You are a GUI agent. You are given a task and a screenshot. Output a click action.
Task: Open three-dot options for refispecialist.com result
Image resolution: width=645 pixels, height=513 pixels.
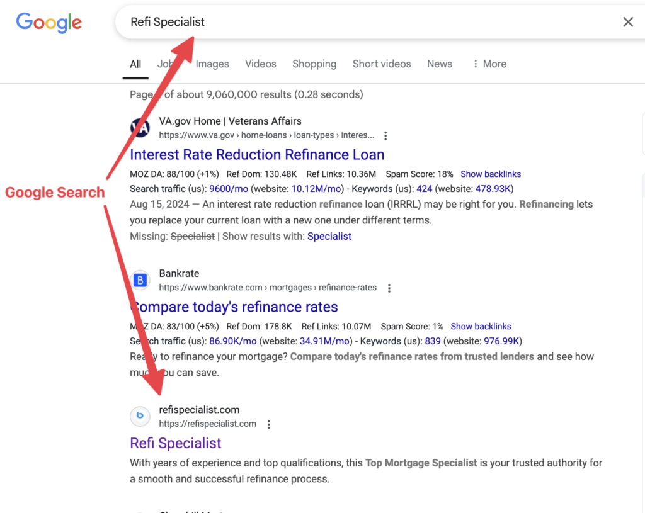click(x=269, y=424)
